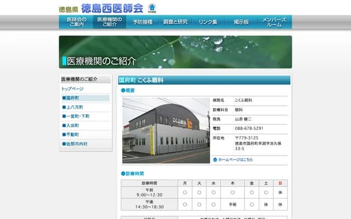Click hospital name value こくふ眼科

click(x=244, y=100)
